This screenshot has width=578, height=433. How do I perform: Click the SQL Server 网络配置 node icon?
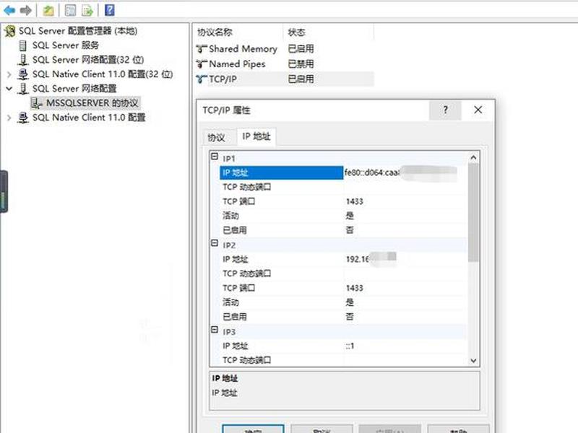coord(23,89)
